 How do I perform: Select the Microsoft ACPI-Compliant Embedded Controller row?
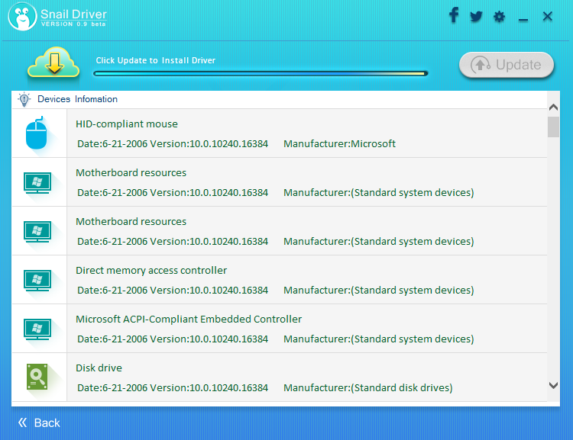pyautogui.click(x=306, y=329)
